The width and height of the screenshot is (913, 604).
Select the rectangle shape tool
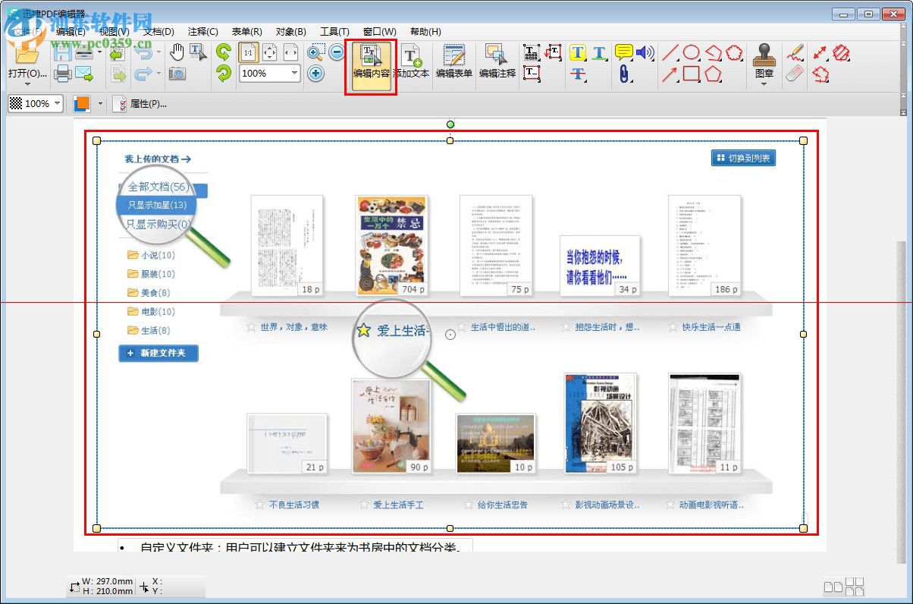(x=691, y=74)
